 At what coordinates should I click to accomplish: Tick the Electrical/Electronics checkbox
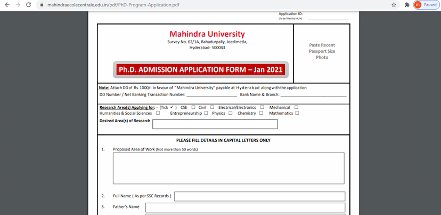tap(262, 107)
